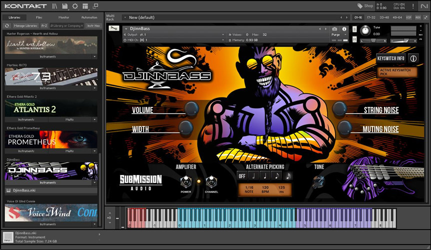Shift the keyboard octave down
This screenshot has height=250, width=431.
[110, 222]
